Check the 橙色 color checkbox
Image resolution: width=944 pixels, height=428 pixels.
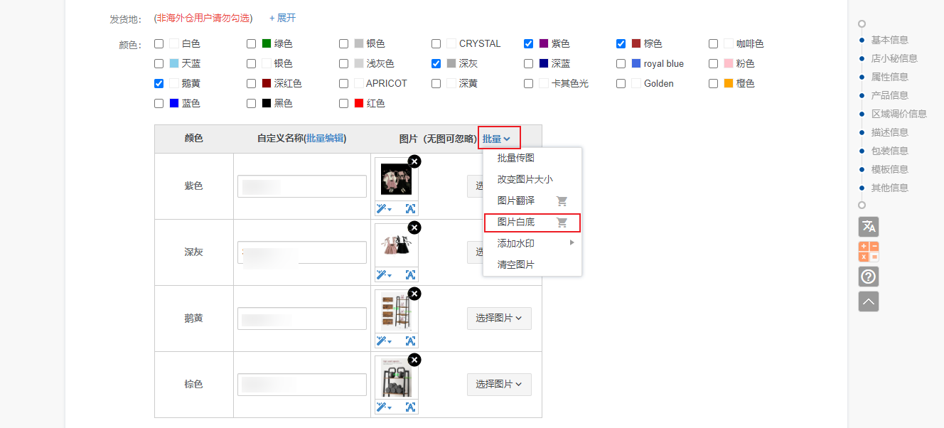[713, 83]
